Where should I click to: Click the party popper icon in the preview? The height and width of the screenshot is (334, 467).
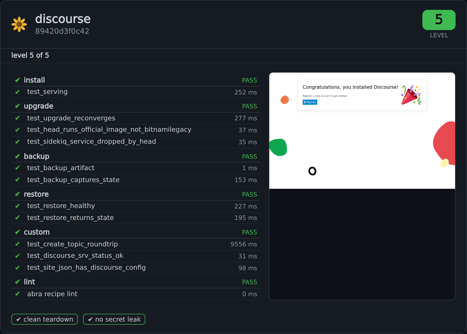(411, 95)
